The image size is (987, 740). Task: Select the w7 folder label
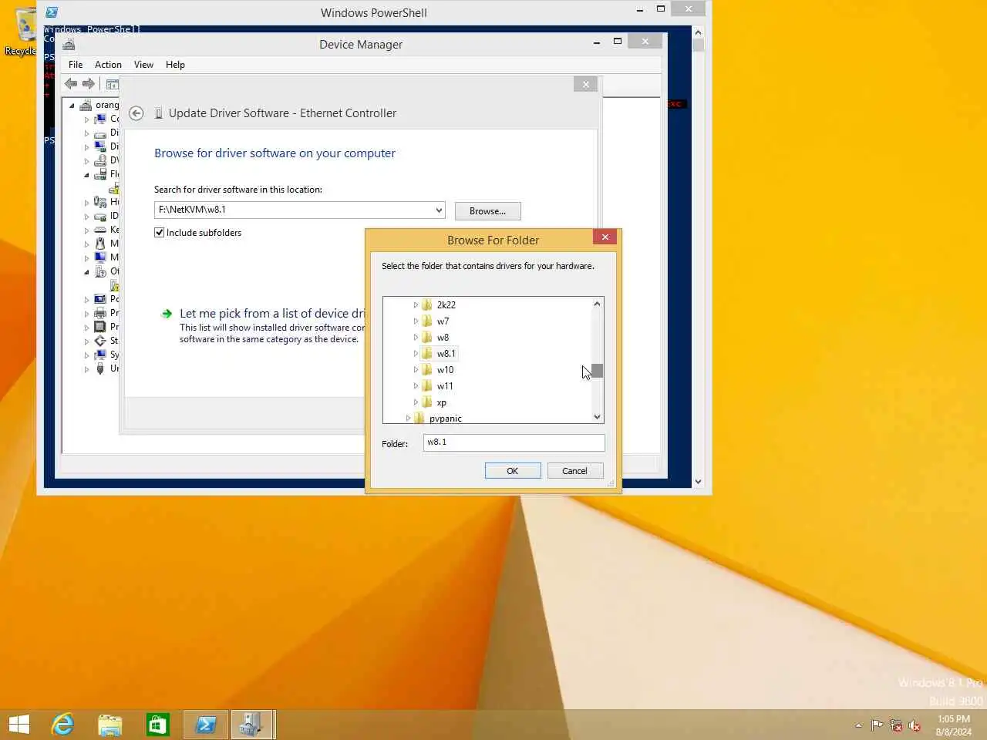[443, 321]
